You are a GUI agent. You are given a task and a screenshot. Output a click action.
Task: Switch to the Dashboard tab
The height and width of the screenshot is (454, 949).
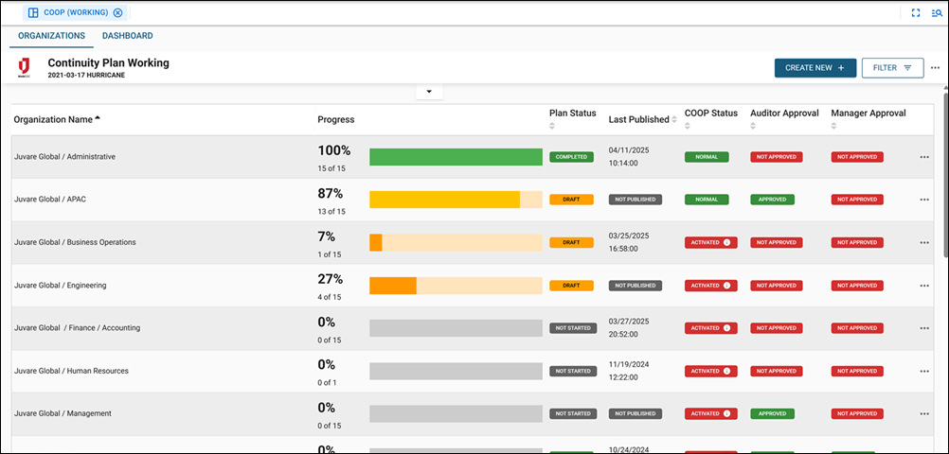[127, 36]
